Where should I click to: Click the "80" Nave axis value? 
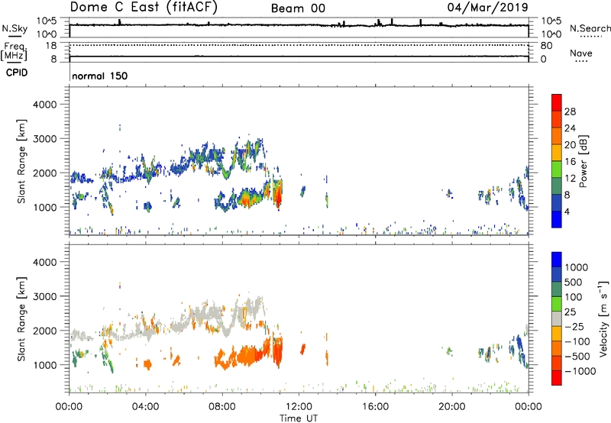(546, 46)
